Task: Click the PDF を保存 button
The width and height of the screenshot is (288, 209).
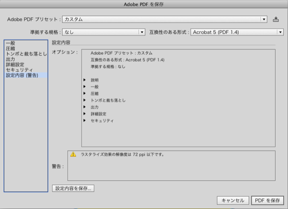Action: tap(267, 200)
